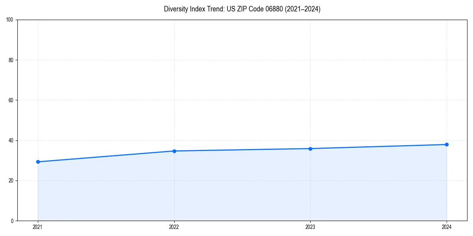Viewport: 473px width, 236px height.
Task: Click the 2021 x-axis label
Action: pyautogui.click(x=37, y=227)
